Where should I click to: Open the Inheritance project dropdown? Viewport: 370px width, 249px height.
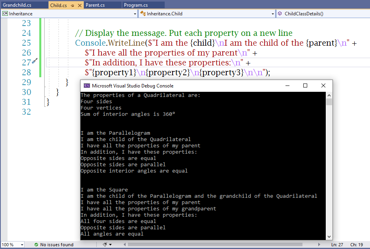pyautogui.click(x=135, y=14)
